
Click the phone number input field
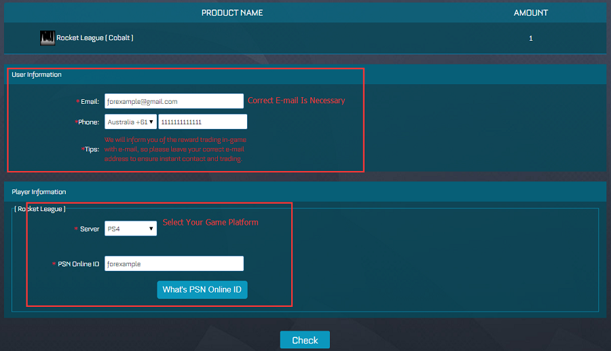(202, 122)
